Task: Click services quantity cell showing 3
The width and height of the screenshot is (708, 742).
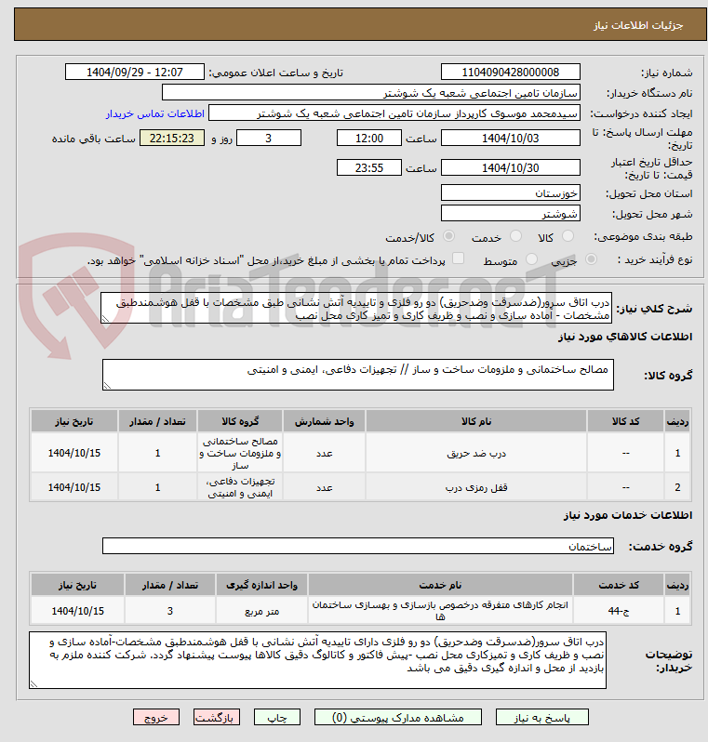Action: pos(170,611)
